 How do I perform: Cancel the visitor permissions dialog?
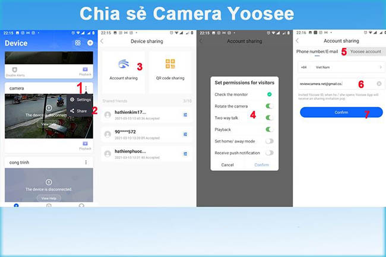[227, 165]
